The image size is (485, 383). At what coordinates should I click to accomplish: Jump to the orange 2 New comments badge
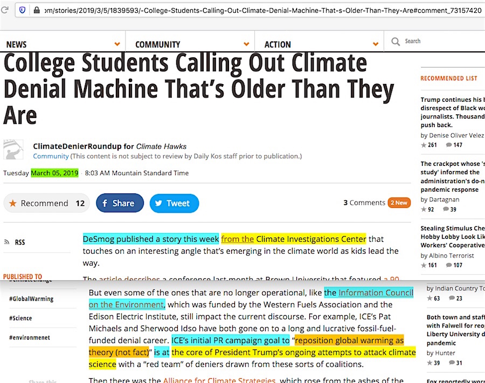coord(399,203)
